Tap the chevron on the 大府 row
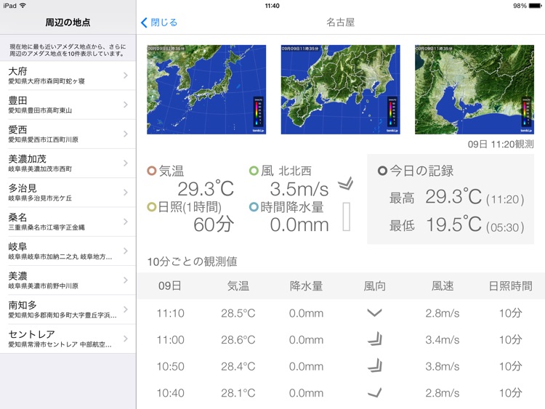Image resolution: width=545 pixels, height=409 pixels. pos(126,76)
